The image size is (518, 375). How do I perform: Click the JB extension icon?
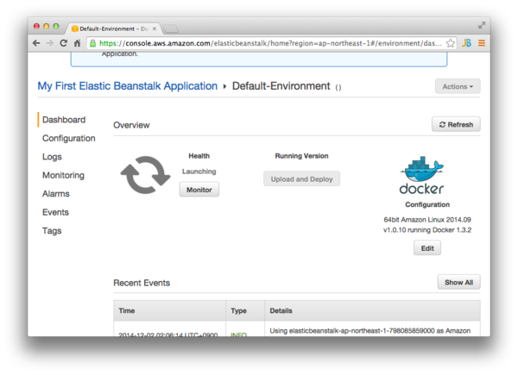pos(466,43)
